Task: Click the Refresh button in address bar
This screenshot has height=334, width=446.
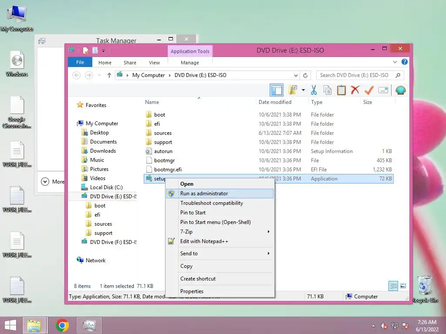Action: pyautogui.click(x=305, y=75)
